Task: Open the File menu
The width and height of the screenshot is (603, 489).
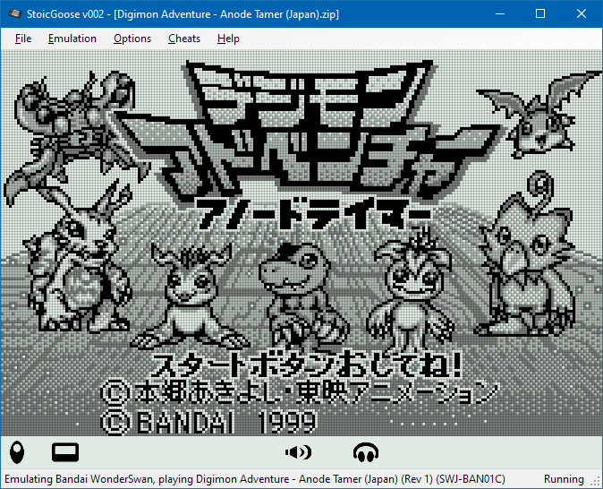Action: [23, 39]
